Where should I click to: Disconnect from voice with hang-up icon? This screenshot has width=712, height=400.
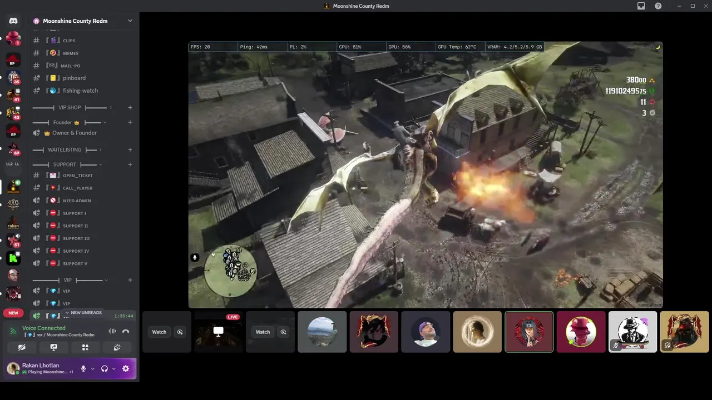coord(126,331)
